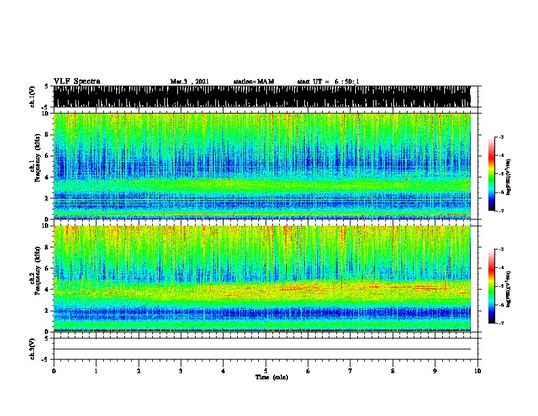Click the color scale bar beside ch.2 spectrogram
The image size is (538, 416).
[492, 286]
